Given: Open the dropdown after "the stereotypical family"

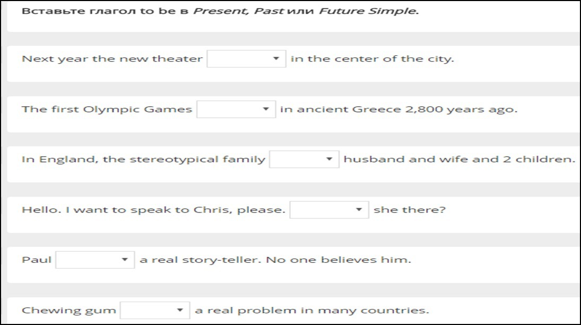Looking at the screenshot, I should (304, 159).
